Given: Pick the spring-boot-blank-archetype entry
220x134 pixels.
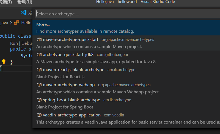Looking at the screenshot, I should tap(71, 100).
